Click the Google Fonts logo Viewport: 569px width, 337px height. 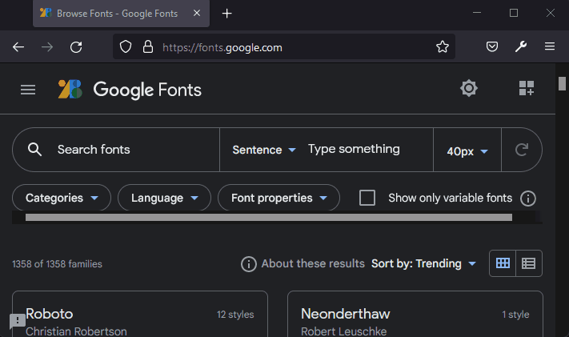coord(130,90)
